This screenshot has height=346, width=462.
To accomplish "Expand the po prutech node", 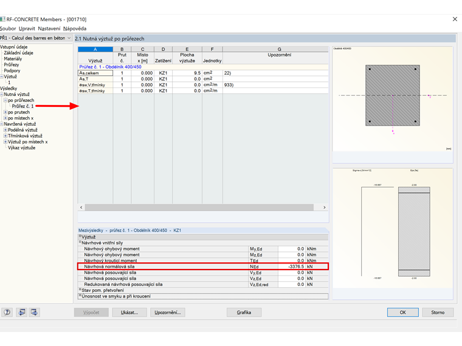I will pos(5,112).
